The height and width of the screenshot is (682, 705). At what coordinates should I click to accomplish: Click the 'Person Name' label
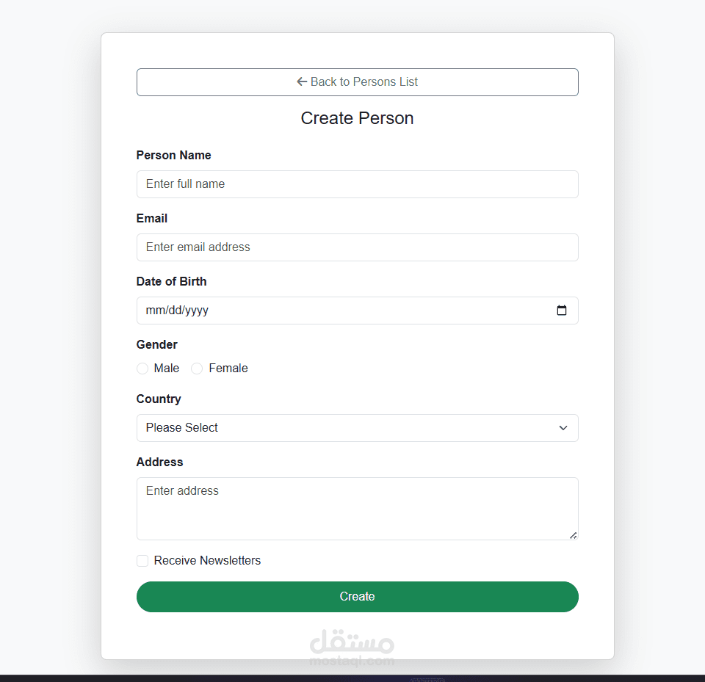click(174, 156)
